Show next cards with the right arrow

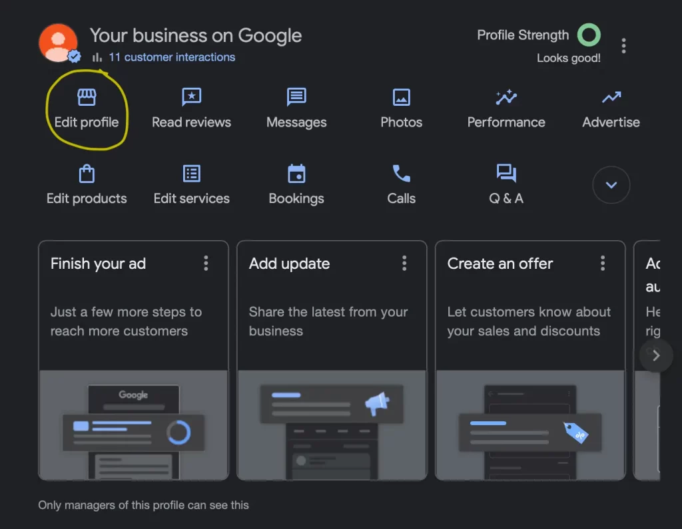(x=656, y=355)
